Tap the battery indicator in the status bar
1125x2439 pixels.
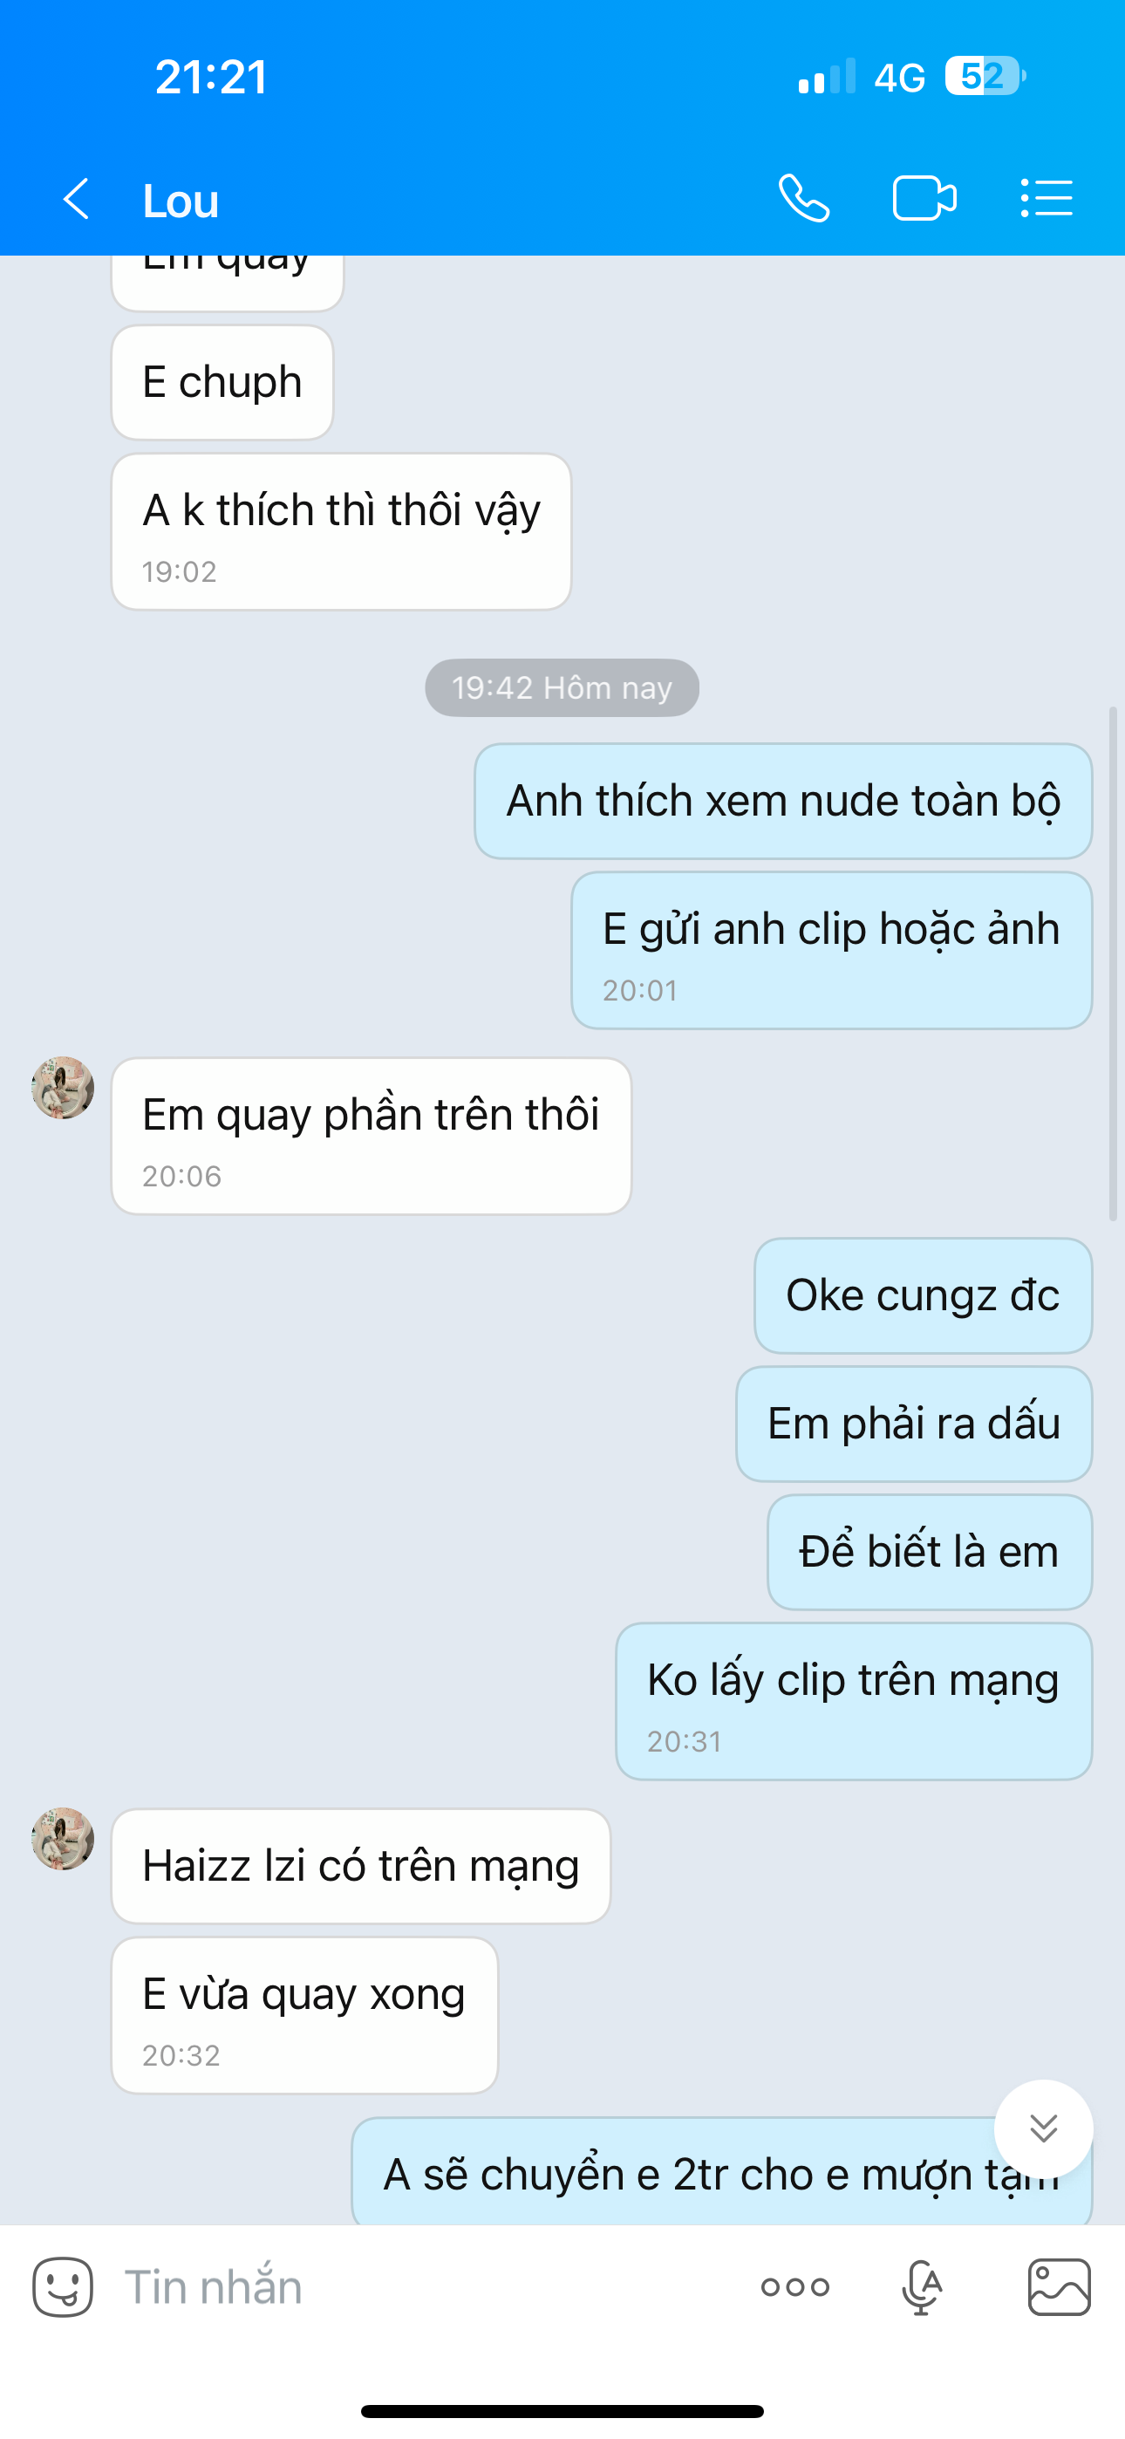(x=985, y=76)
